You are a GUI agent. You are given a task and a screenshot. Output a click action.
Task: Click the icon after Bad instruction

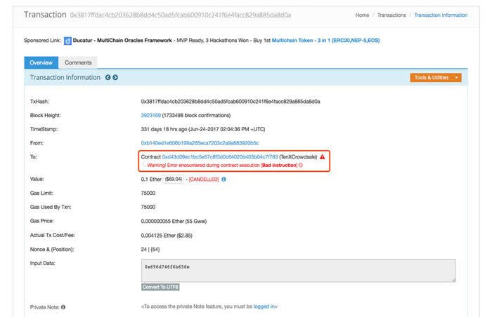click(x=301, y=165)
